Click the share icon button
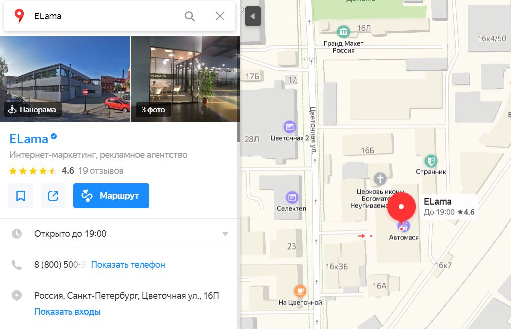511x329 pixels. tap(53, 196)
